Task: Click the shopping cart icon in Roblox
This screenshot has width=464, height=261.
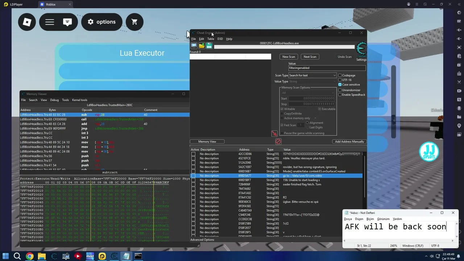Action: [134, 22]
